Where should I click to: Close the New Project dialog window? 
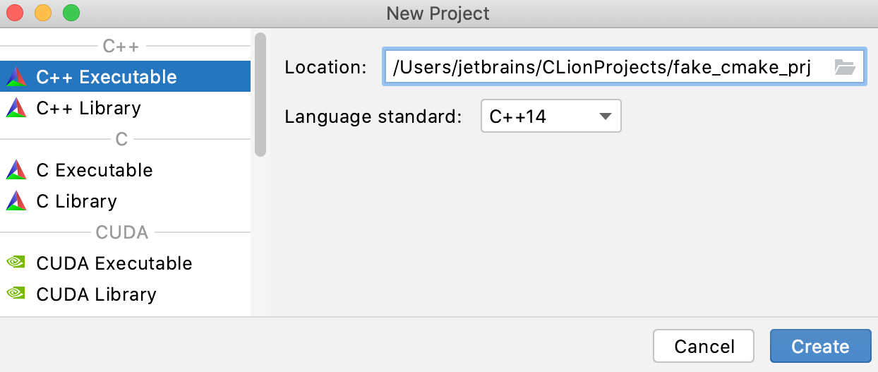click(14, 13)
